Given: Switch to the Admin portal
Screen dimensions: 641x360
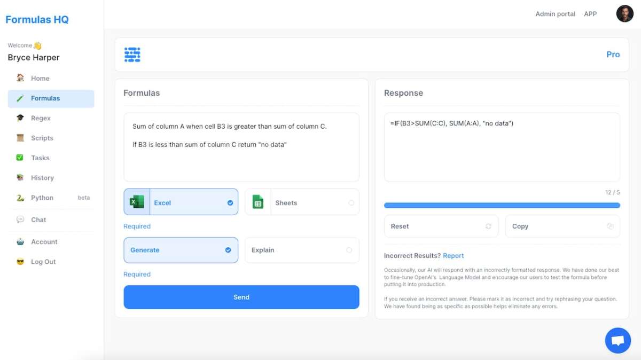Looking at the screenshot, I should click(x=556, y=14).
